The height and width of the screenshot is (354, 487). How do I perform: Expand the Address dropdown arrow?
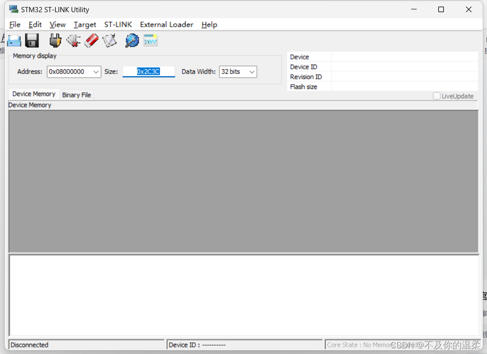point(96,72)
